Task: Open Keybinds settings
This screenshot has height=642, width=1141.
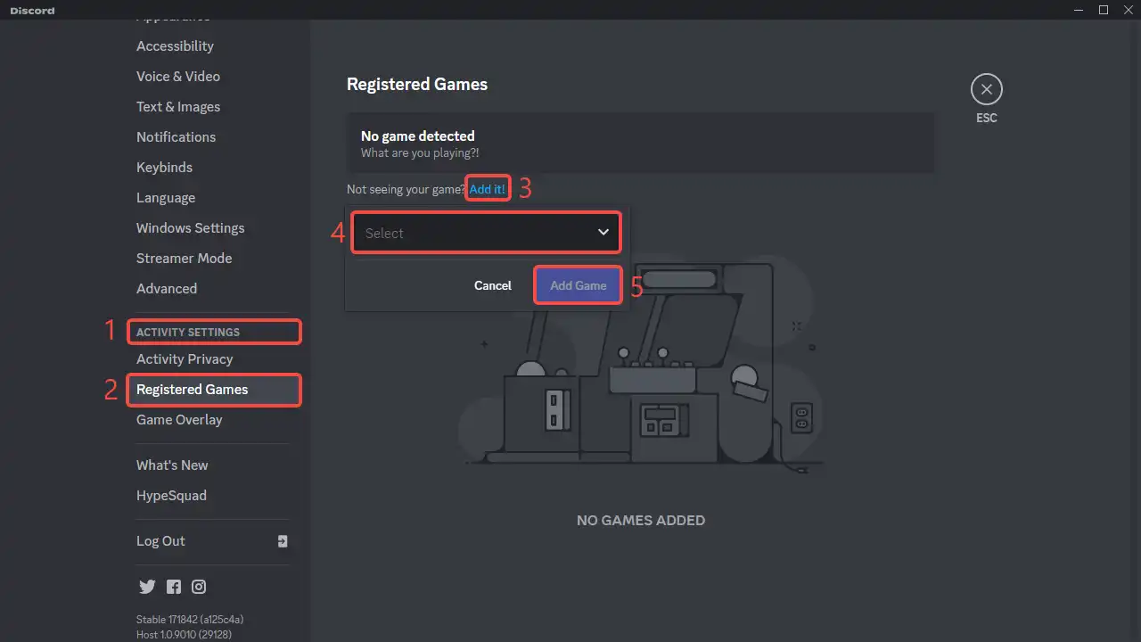Action: click(x=164, y=168)
